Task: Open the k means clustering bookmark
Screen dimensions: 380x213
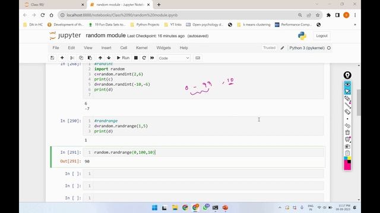Action: click(254, 25)
